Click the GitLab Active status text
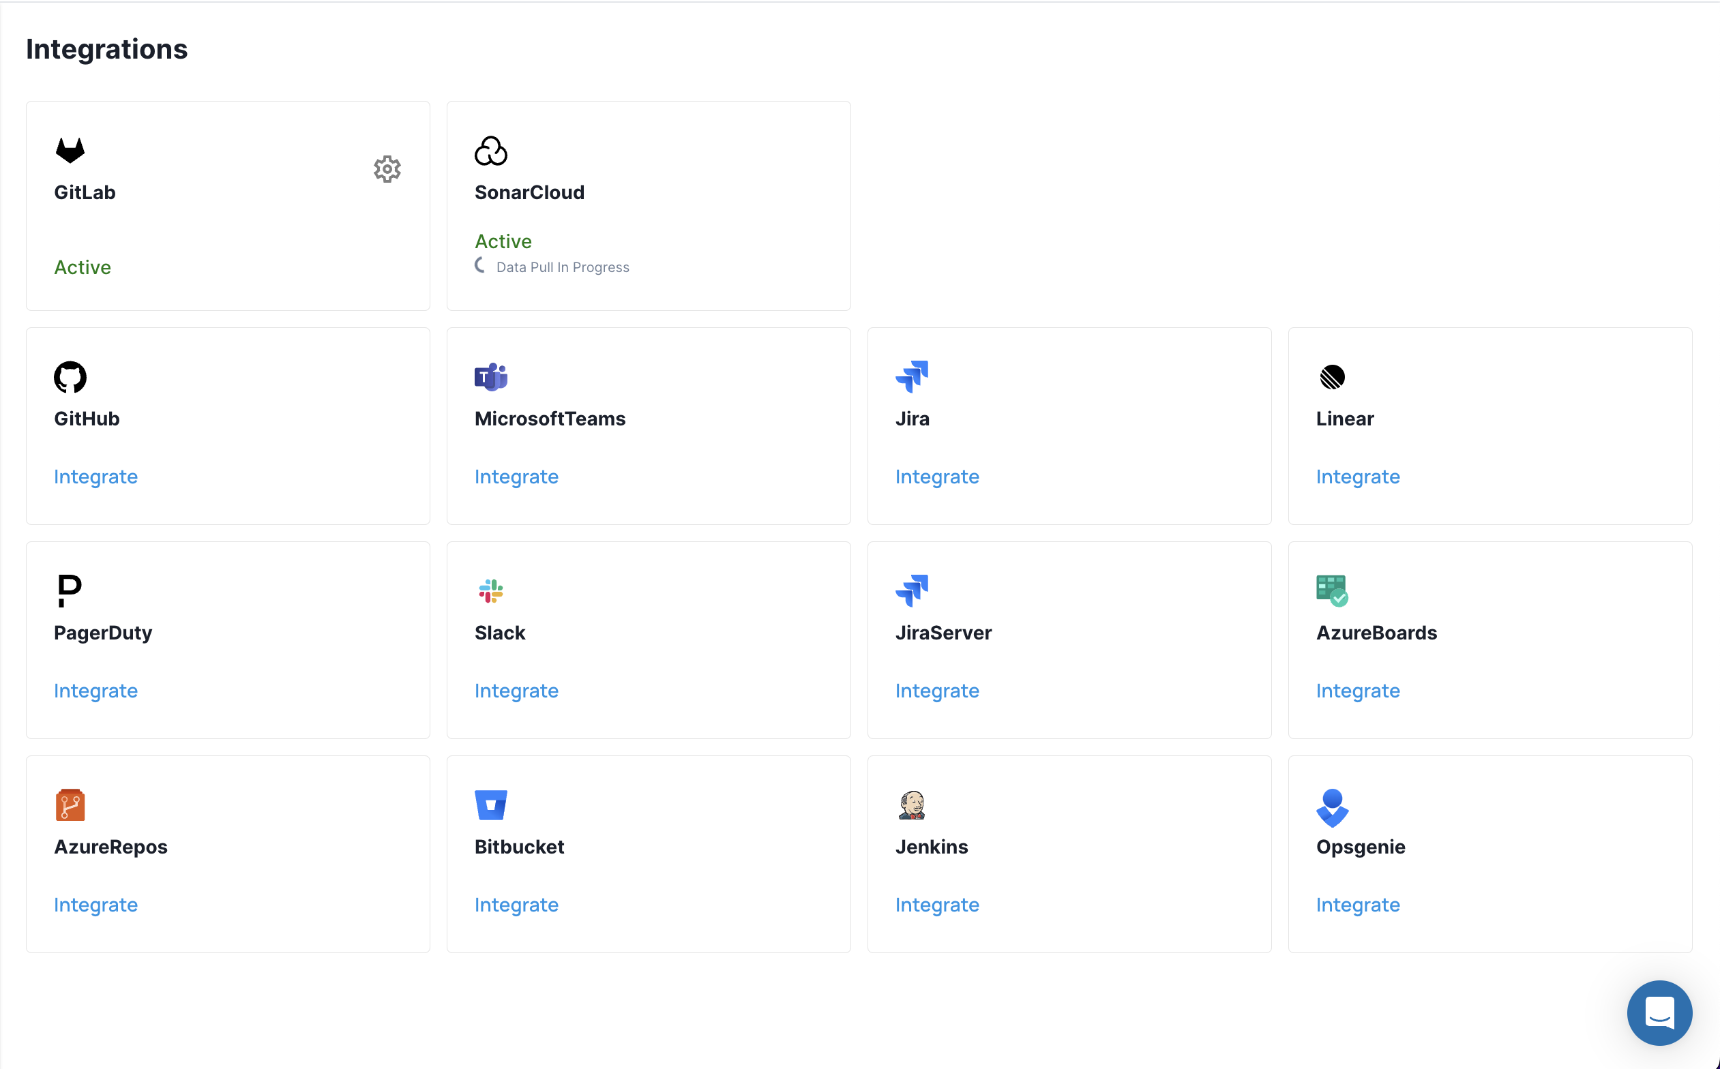The width and height of the screenshot is (1720, 1069). pyautogui.click(x=82, y=267)
